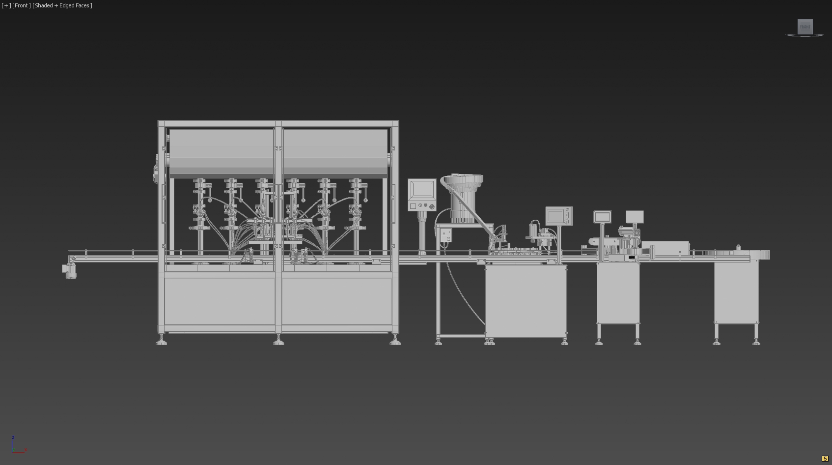Click the FRONT face of the ViewCube
Viewport: 832px width, 465px height.
(x=805, y=27)
